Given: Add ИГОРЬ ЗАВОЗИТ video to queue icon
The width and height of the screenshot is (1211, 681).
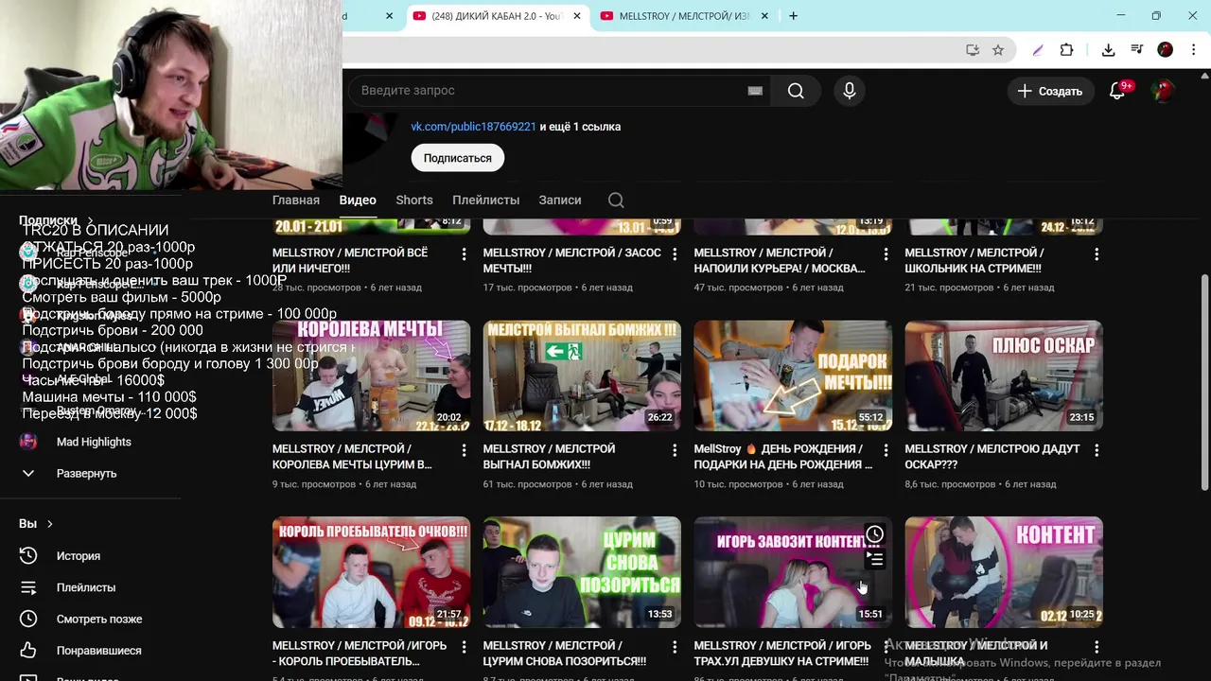Looking at the screenshot, I should point(875,559).
